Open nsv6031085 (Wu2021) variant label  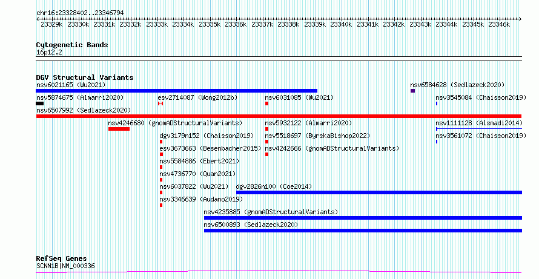pos(299,97)
